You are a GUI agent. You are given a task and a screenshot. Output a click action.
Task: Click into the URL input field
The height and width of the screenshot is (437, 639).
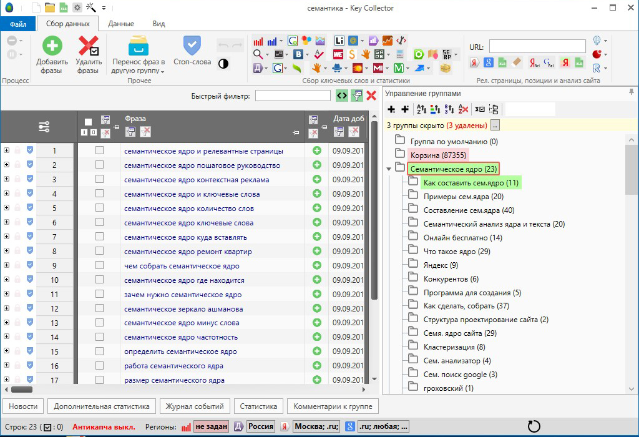[x=537, y=46]
